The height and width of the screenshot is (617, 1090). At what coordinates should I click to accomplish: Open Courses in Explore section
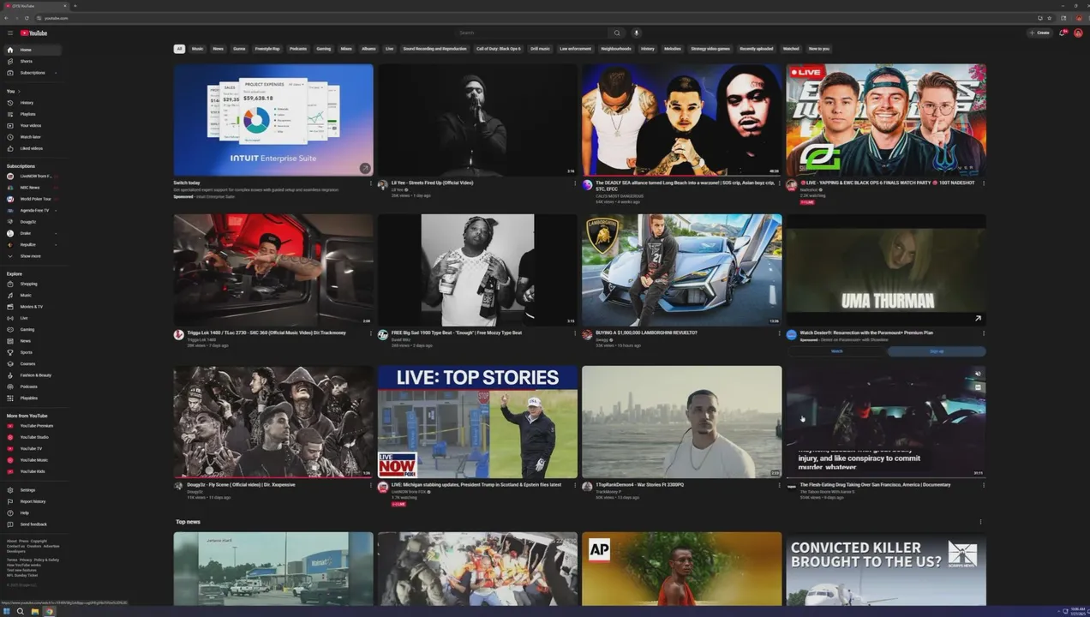(33, 363)
